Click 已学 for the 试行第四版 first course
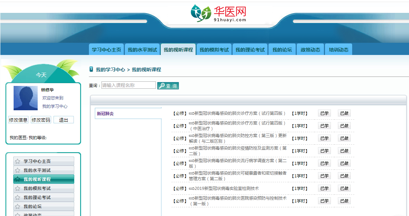Image resolution: width=409 pixels, height=216 pixels. pos(324,113)
